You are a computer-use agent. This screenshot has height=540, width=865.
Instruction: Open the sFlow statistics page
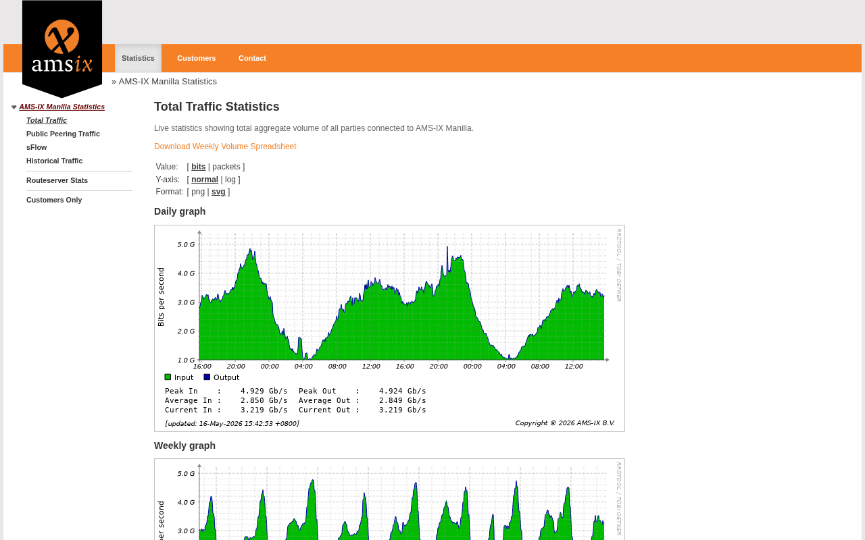tap(36, 147)
